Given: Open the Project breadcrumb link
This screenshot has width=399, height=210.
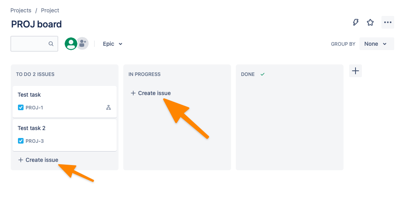Looking at the screenshot, I should 50,10.
